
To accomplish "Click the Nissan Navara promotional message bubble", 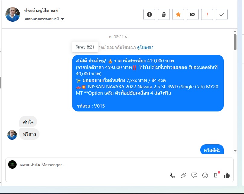I will coord(148,83).
